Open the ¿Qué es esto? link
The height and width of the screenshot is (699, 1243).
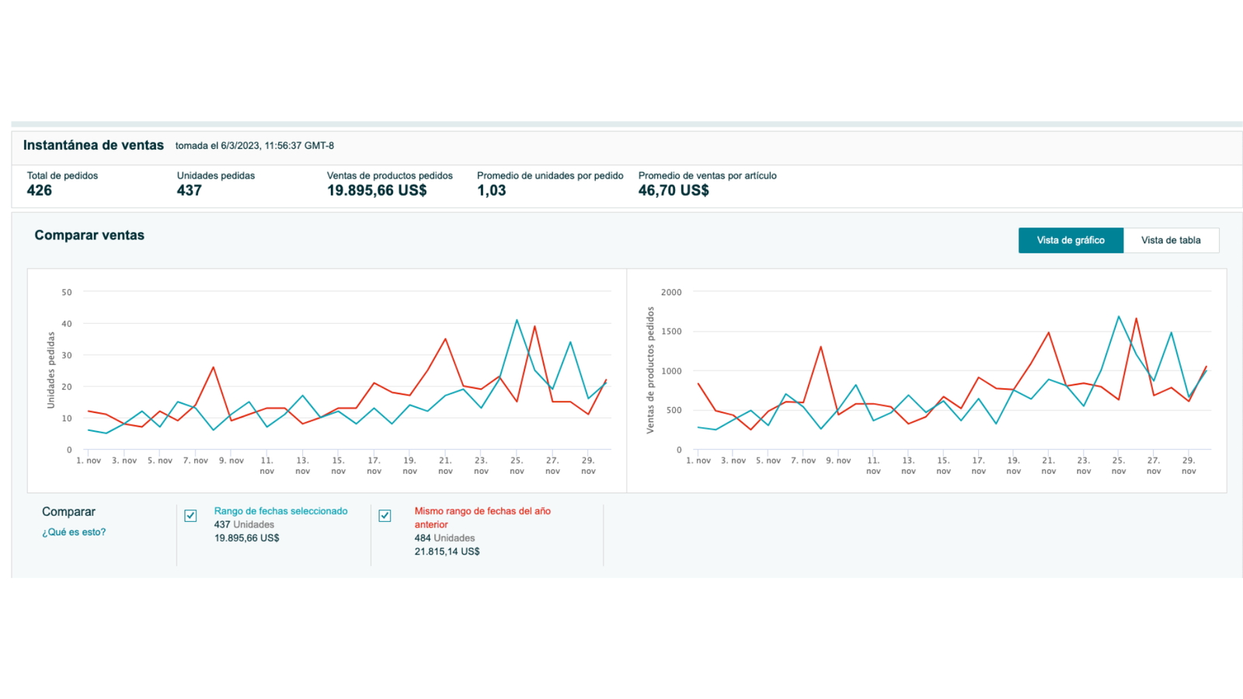pyautogui.click(x=74, y=532)
